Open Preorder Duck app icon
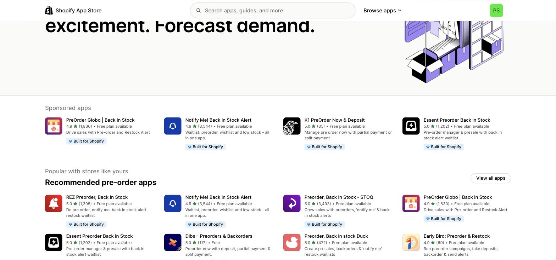The height and width of the screenshot is (260, 556). tap(292, 242)
